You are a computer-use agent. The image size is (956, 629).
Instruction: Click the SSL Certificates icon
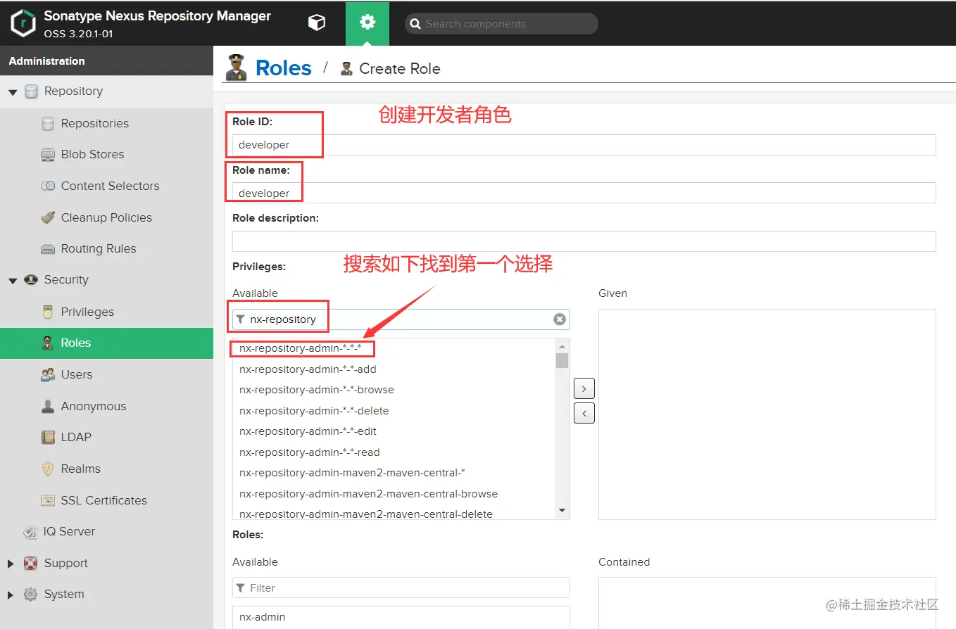tap(48, 500)
